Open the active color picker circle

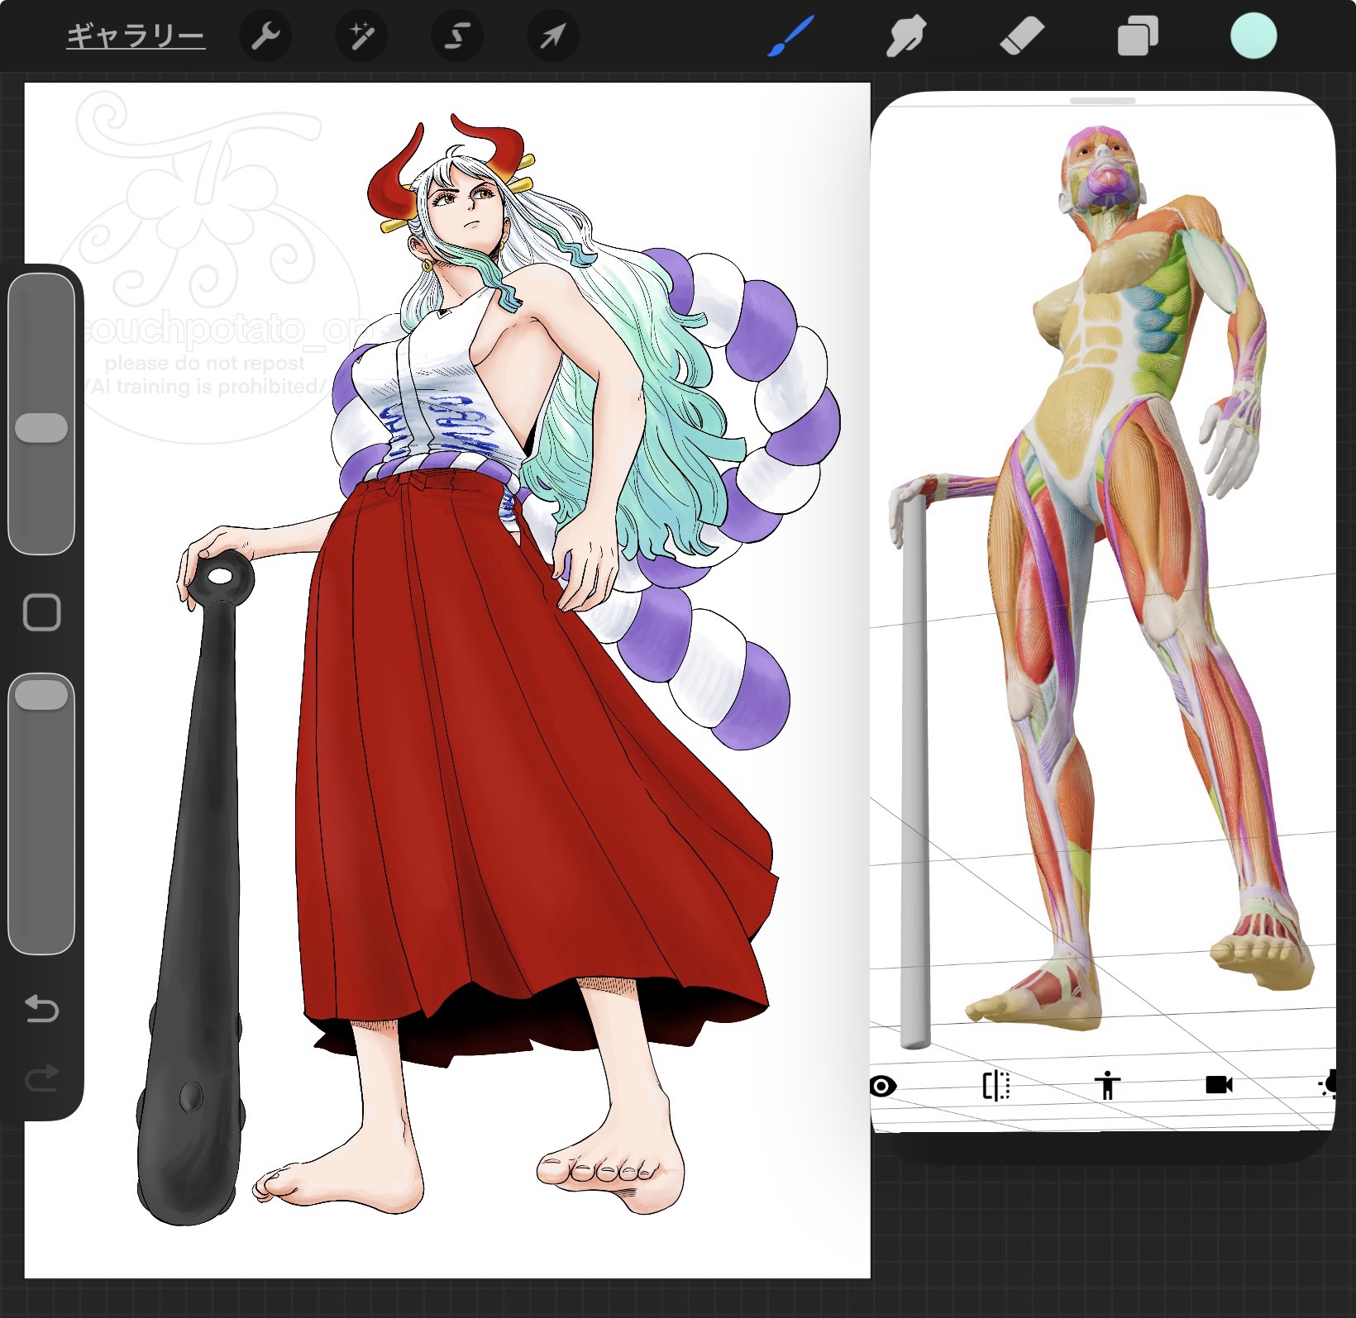[x=1253, y=36]
